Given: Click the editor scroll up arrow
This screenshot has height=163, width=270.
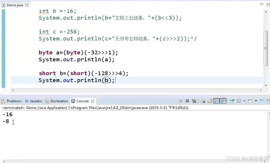Looking at the screenshot, I should [x=266, y=12].
